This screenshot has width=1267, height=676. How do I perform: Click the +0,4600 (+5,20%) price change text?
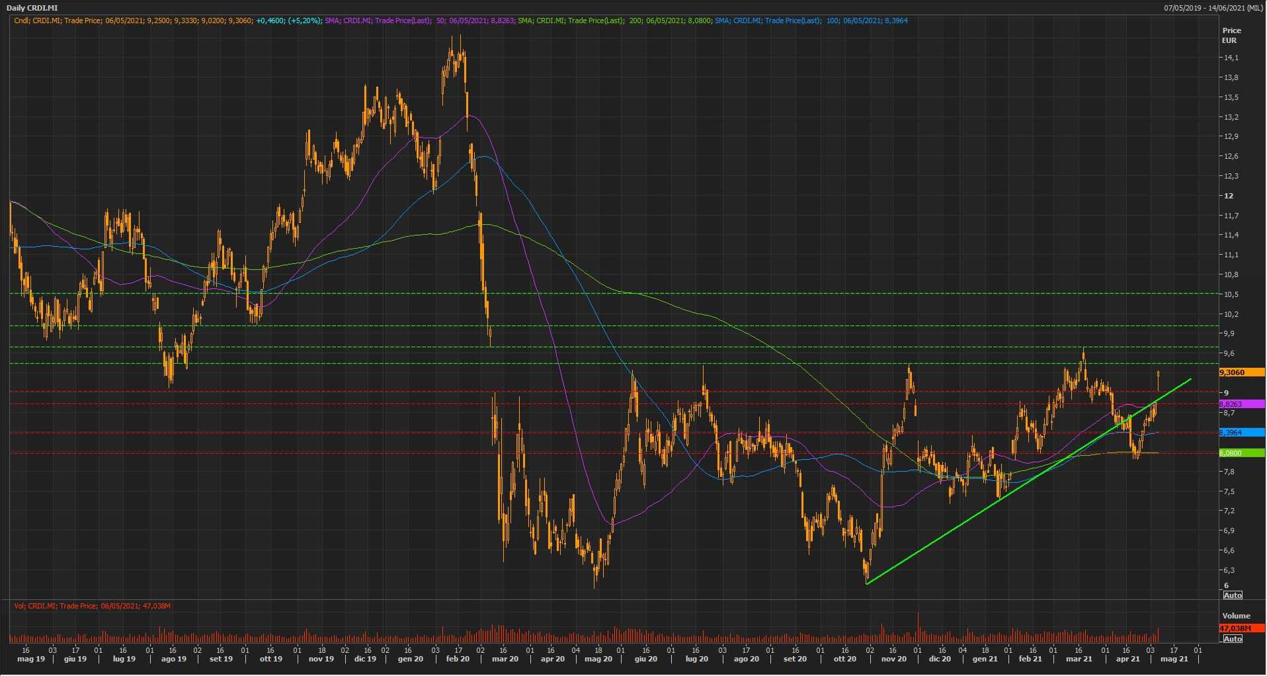click(x=289, y=21)
